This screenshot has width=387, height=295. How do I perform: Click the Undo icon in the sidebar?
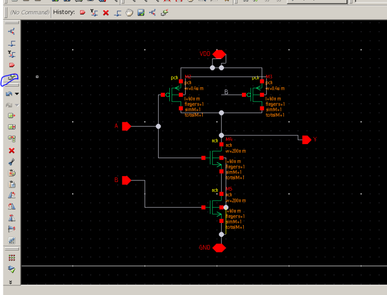coord(10,95)
